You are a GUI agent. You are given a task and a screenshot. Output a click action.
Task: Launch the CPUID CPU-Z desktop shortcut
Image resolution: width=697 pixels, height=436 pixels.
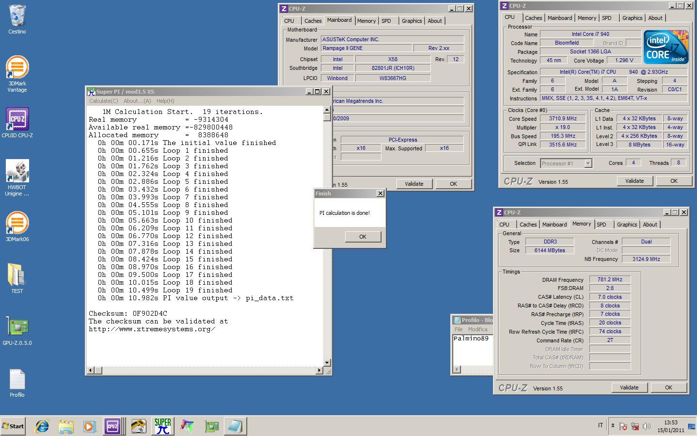point(17,123)
